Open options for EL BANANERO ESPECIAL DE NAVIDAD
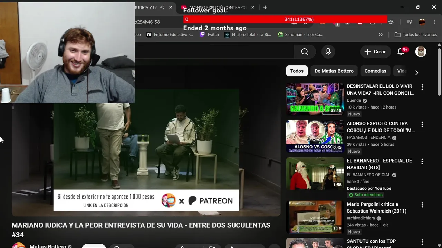442x248 pixels. pos(422,161)
